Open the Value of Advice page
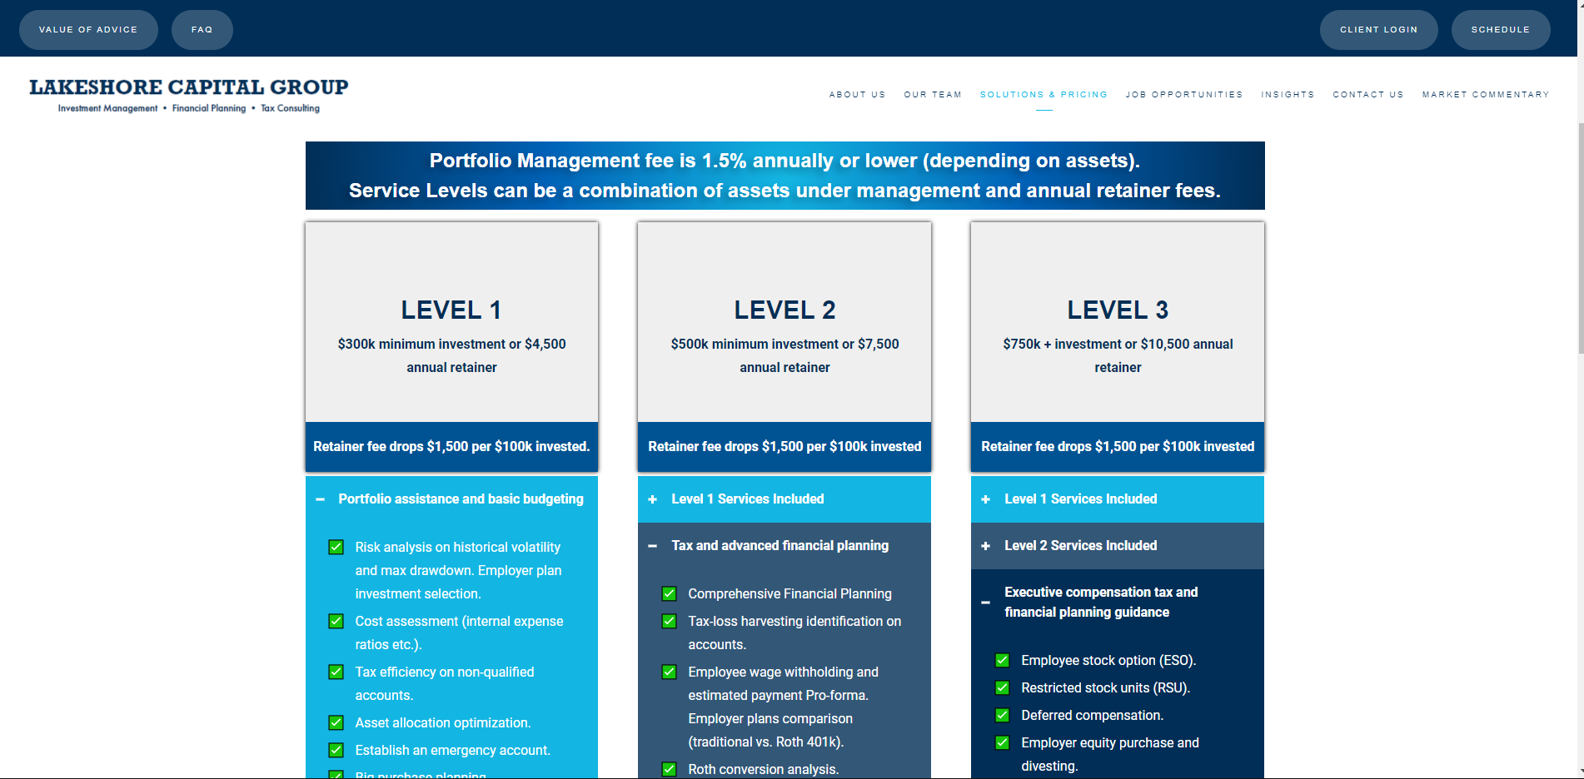This screenshot has height=779, width=1584. 88,30
